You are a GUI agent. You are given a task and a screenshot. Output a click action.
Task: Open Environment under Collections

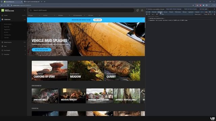(8, 24)
